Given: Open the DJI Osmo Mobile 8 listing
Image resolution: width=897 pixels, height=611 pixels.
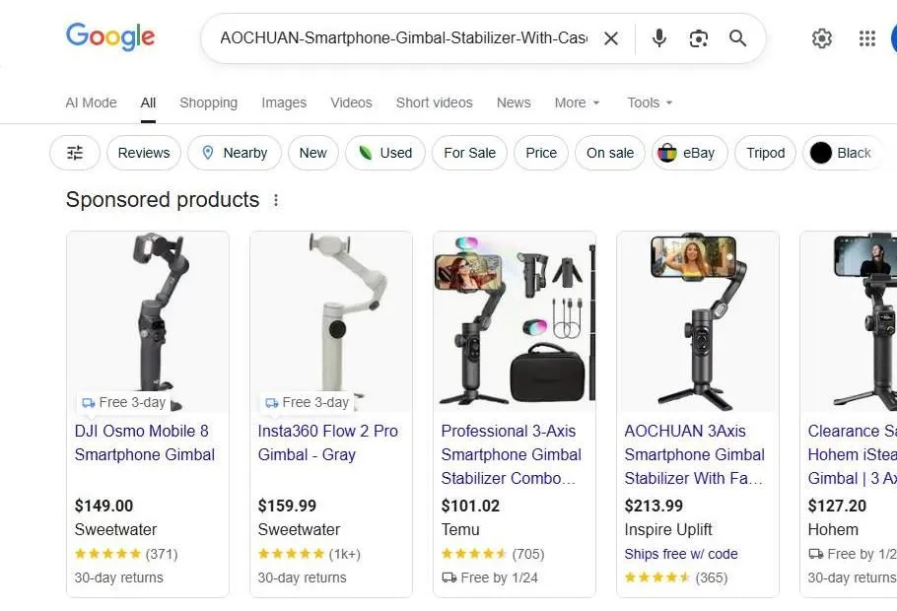Looking at the screenshot, I should 145,442.
